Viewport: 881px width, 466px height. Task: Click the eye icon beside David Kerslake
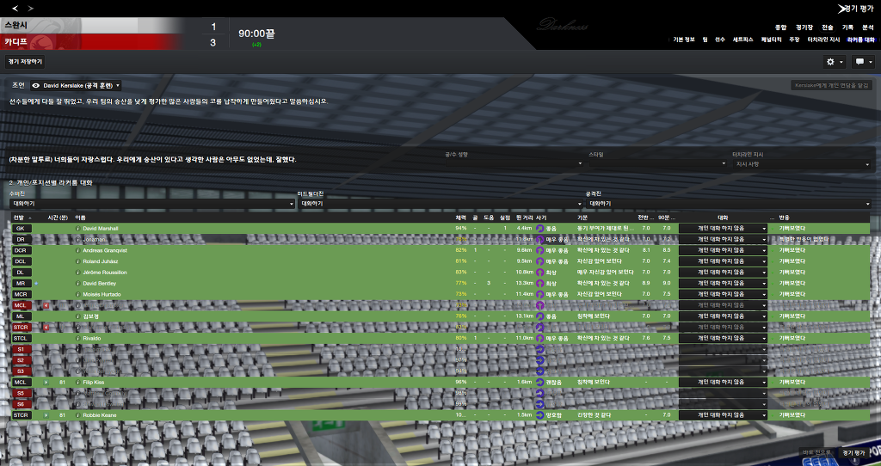[36, 86]
